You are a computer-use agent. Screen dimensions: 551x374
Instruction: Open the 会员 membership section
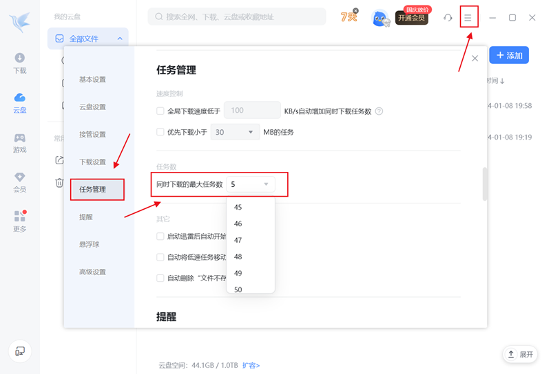(x=20, y=182)
